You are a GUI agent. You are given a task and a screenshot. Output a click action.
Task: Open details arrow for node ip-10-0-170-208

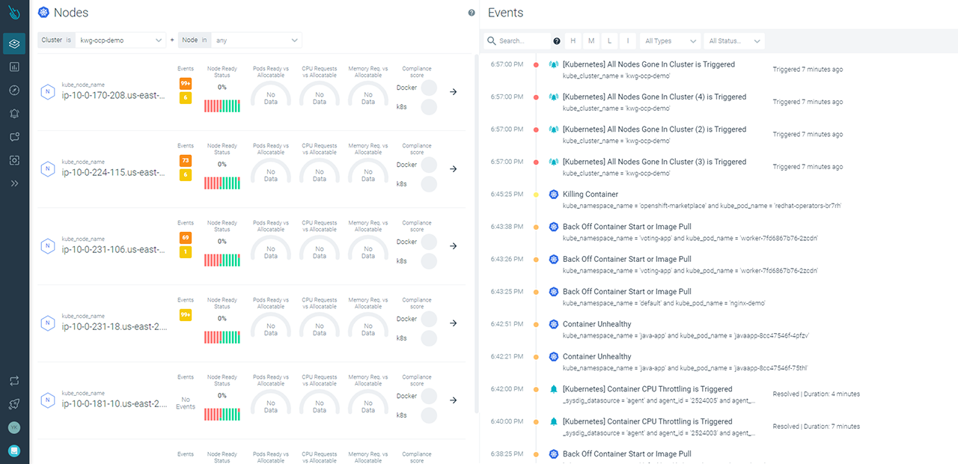pos(453,92)
